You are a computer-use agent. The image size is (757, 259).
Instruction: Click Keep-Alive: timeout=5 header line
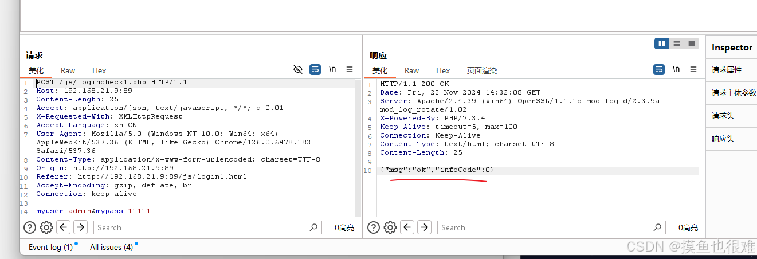pyautogui.click(x=449, y=127)
